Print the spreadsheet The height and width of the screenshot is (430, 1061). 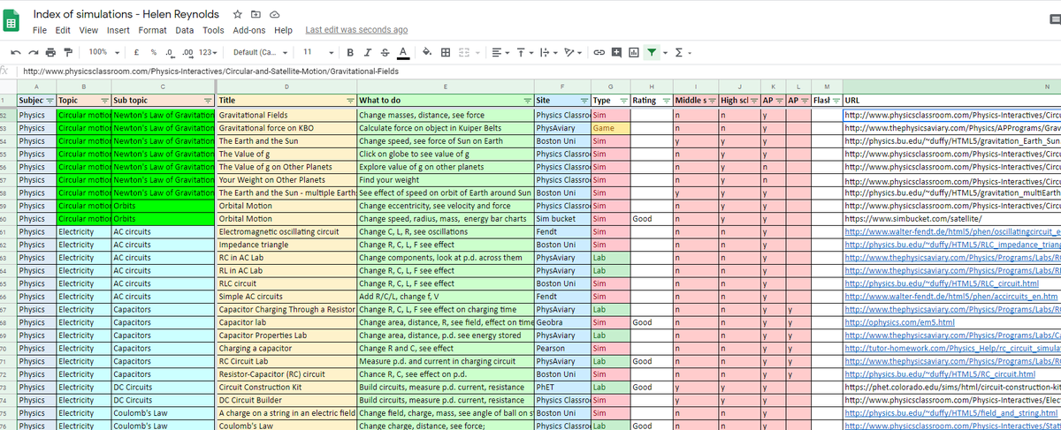point(50,52)
